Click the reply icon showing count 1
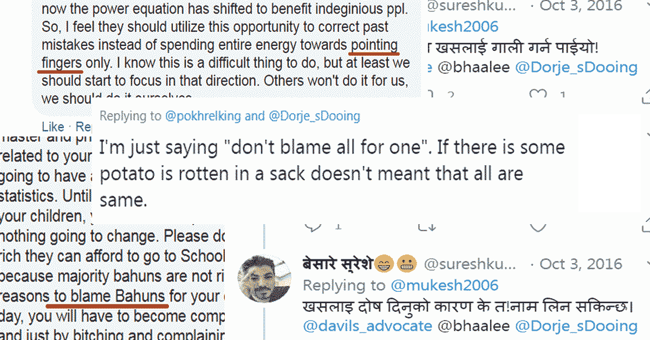Screen dimensions: 650x340 click(x=314, y=228)
